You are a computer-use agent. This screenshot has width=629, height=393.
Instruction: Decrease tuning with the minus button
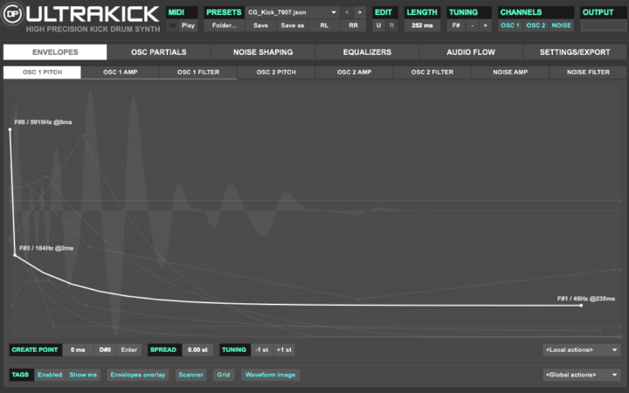(x=473, y=25)
